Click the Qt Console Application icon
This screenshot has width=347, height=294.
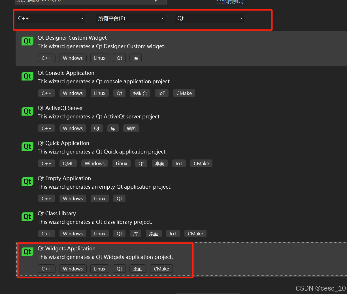click(27, 76)
